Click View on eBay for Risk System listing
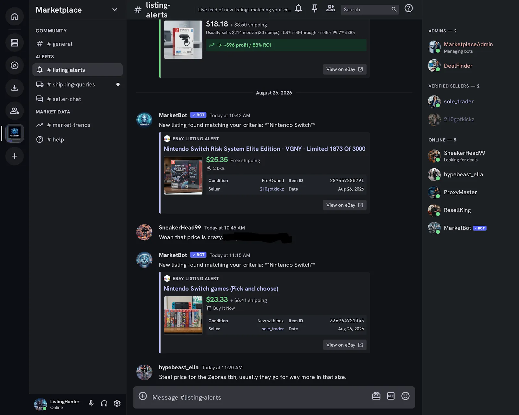Screen dimensions: 519x415 [344, 205]
